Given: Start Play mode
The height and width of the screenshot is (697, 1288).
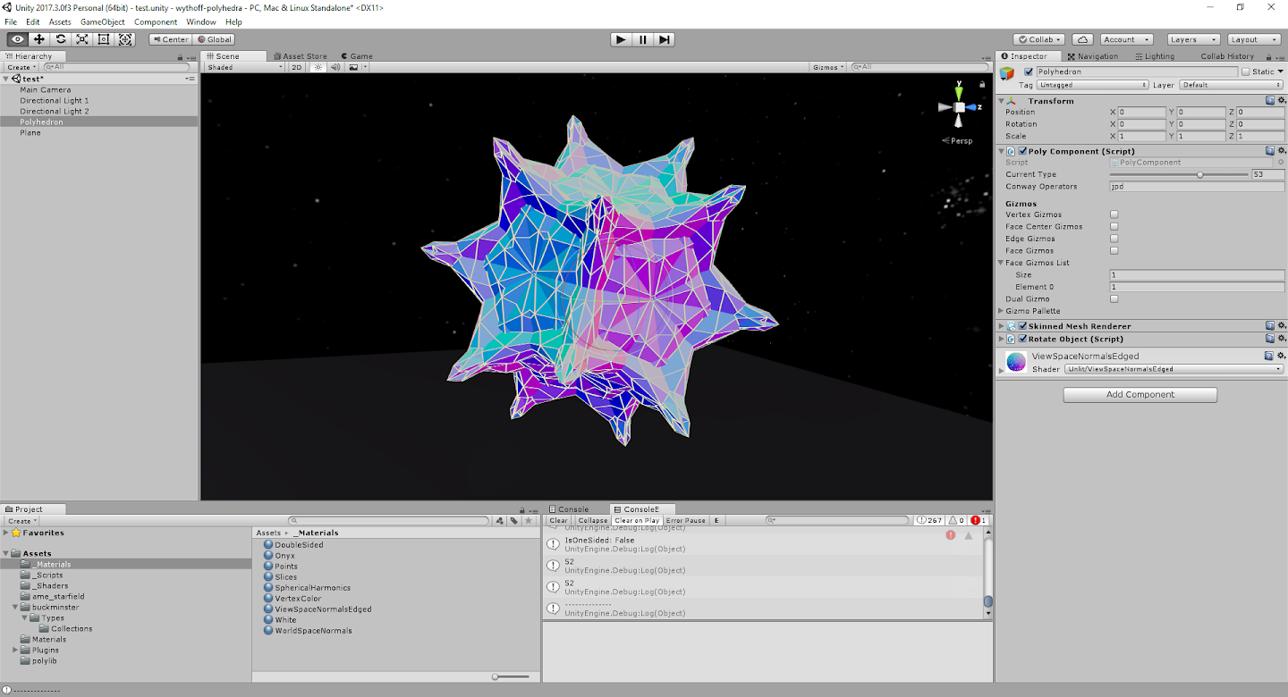Looking at the screenshot, I should pos(621,39).
